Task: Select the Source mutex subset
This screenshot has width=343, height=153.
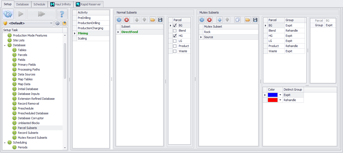Action: coord(228,37)
